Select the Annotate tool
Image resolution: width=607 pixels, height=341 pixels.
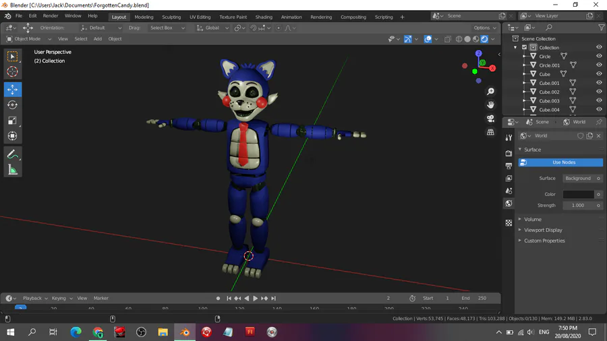click(x=12, y=154)
